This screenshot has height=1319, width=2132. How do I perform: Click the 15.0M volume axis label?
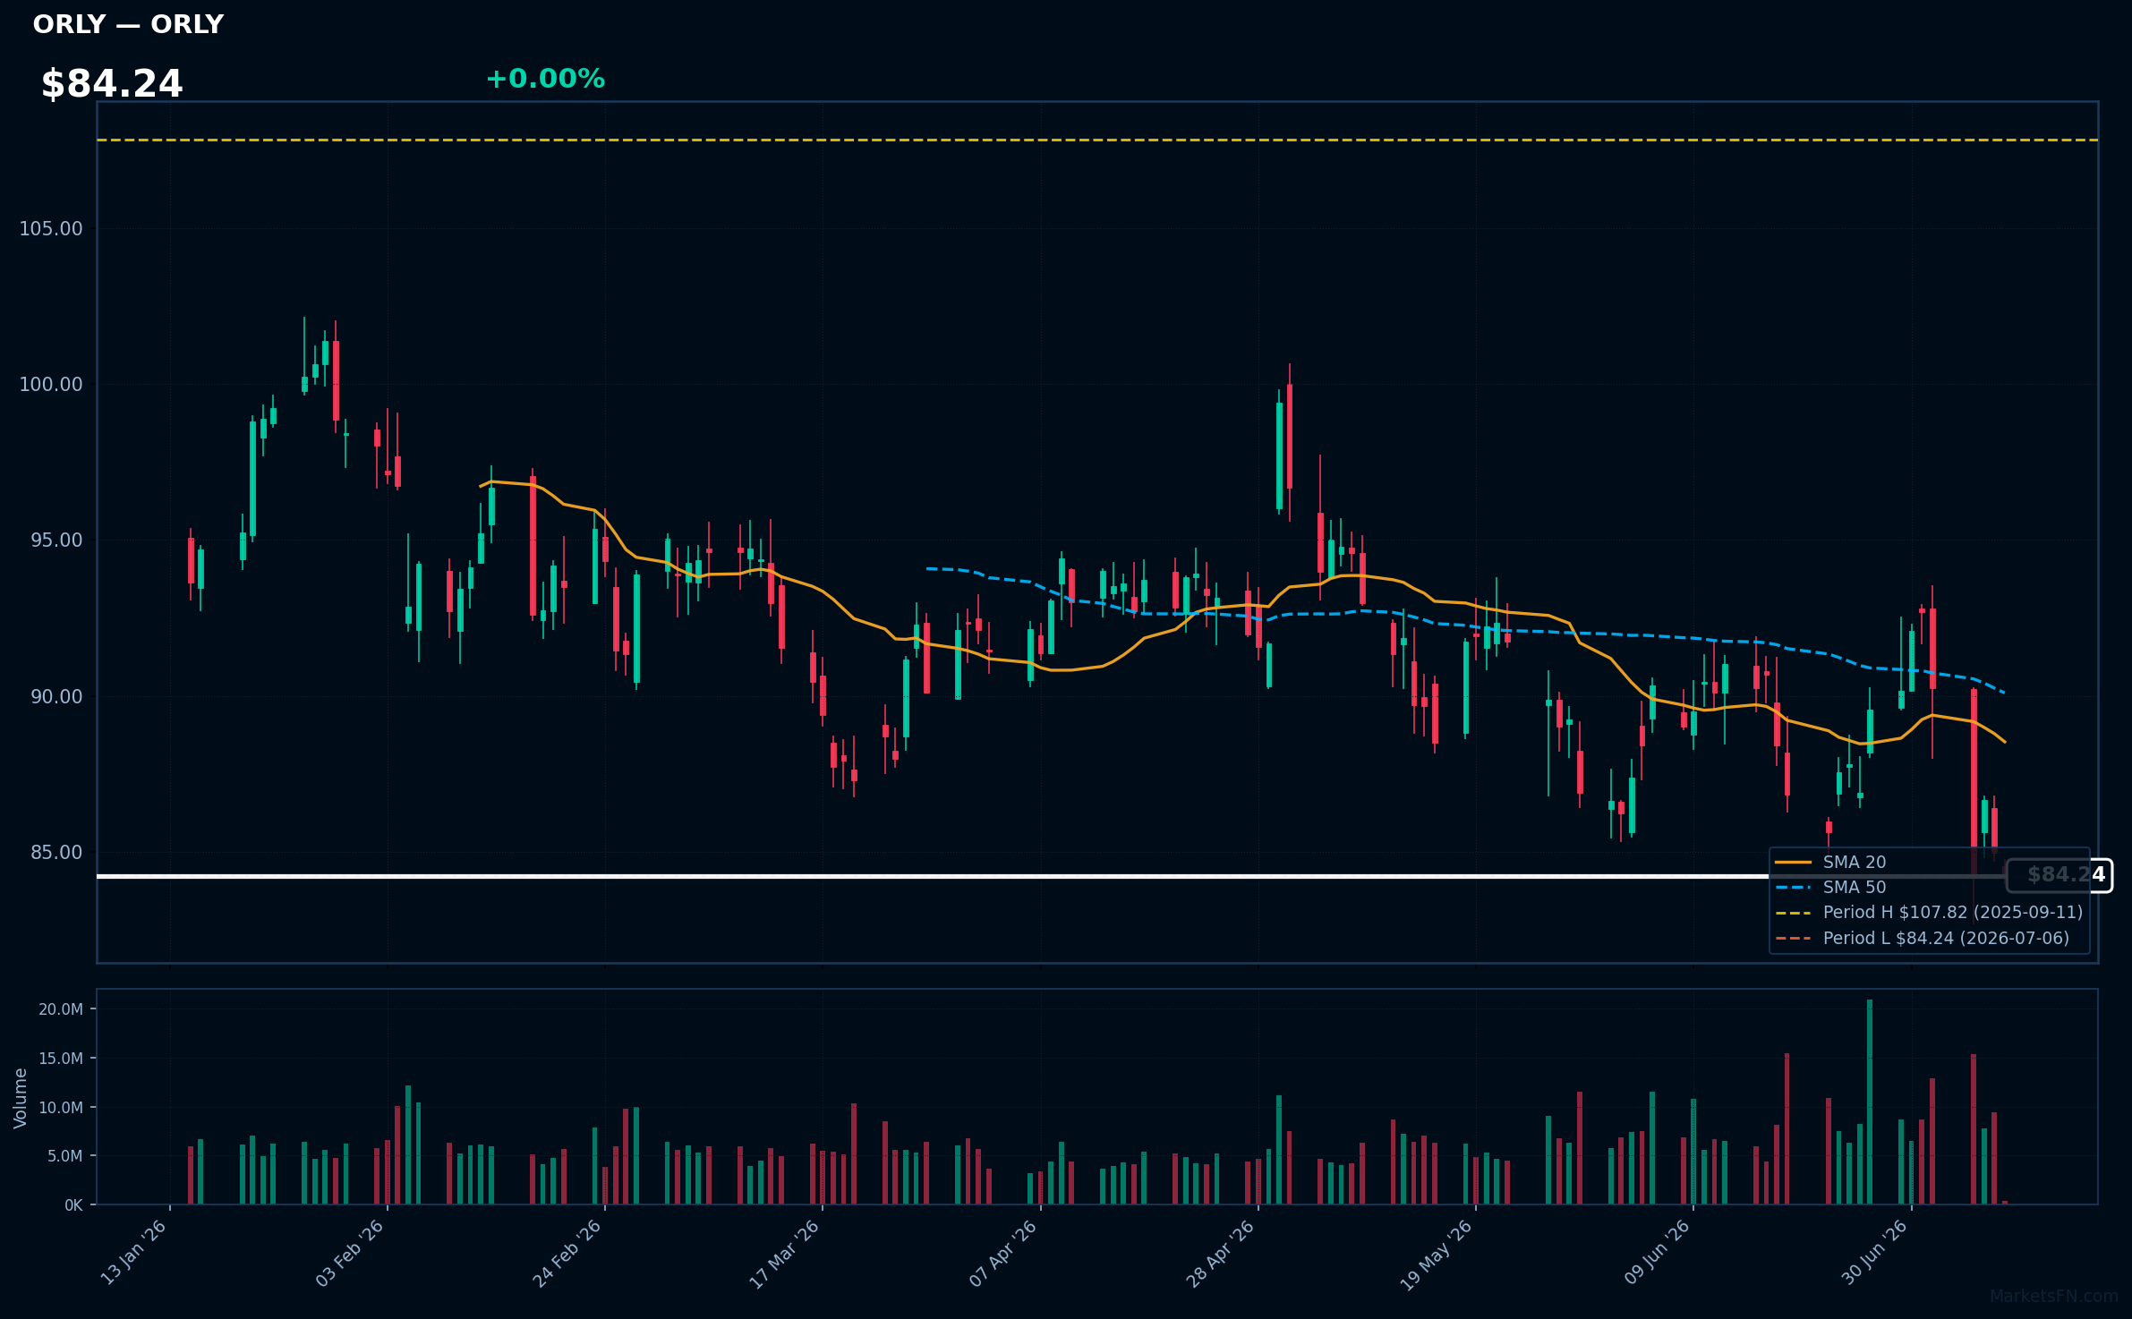tap(61, 1059)
